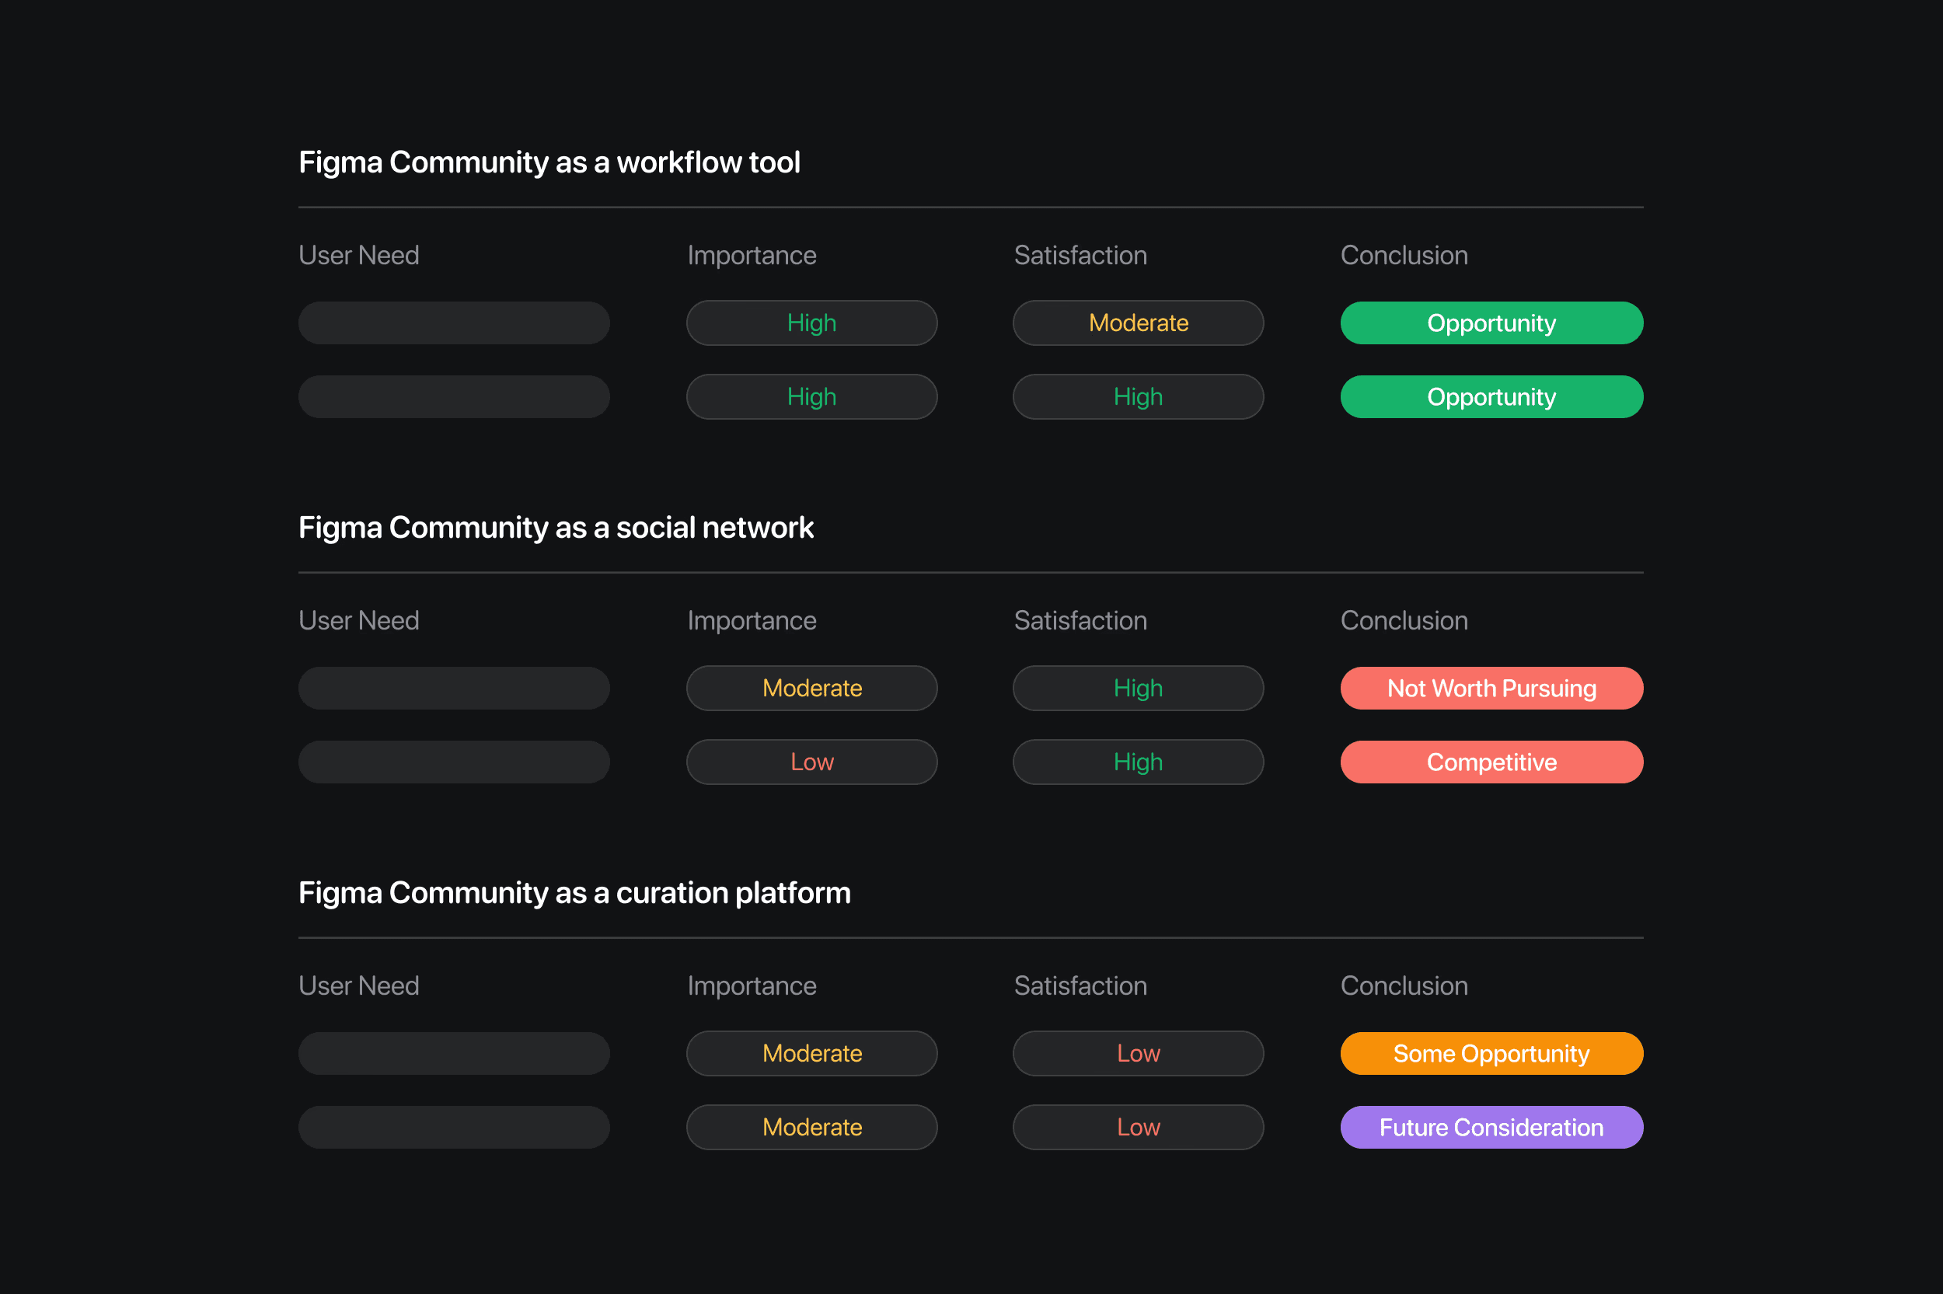Click the 'Figma Community as a curation platform' heading
1943x1294 pixels.
(x=574, y=893)
